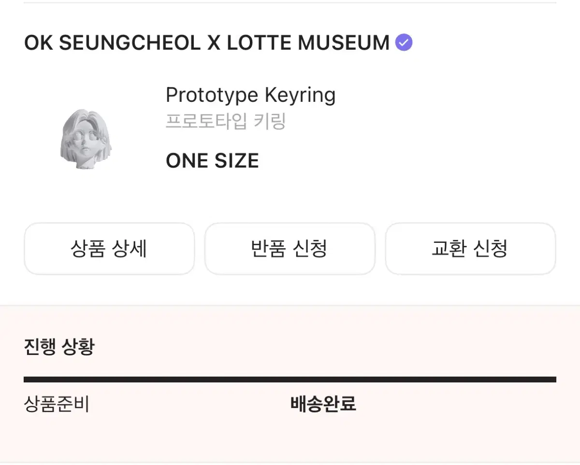Image resolution: width=580 pixels, height=465 pixels.
Task: Select the ONE SIZE option label
Action: tap(212, 160)
